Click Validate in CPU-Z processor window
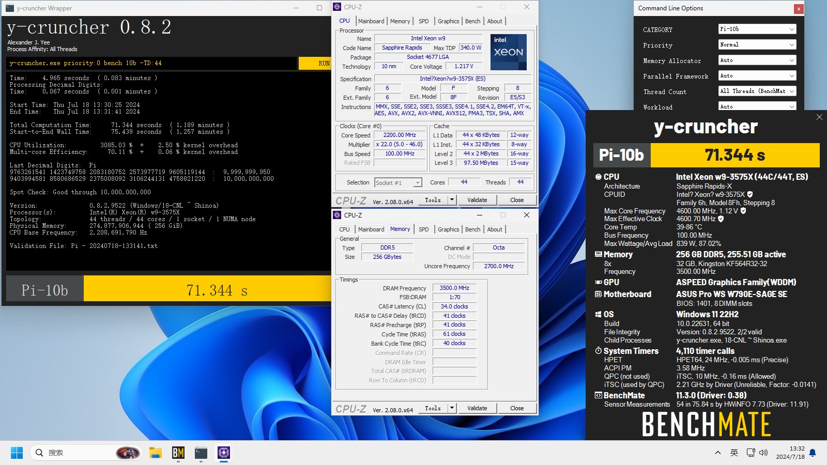The height and width of the screenshot is (465, 827). coord(477,200)
